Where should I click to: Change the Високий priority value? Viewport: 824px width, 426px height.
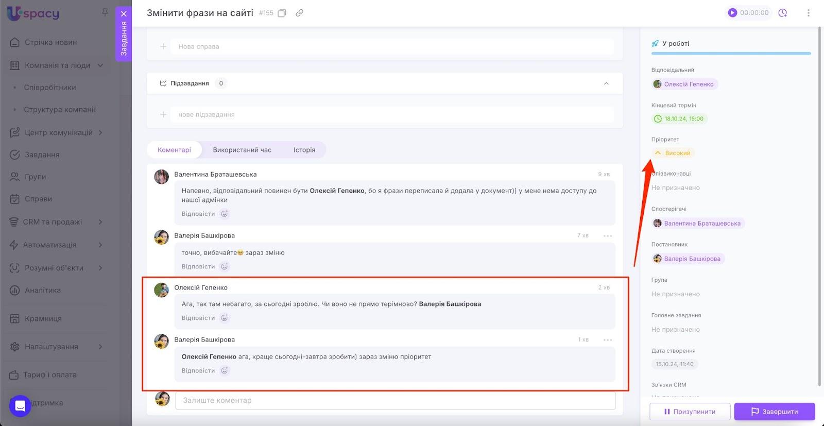[673, 153]
